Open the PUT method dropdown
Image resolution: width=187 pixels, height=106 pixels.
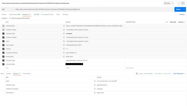pos(7,9)
